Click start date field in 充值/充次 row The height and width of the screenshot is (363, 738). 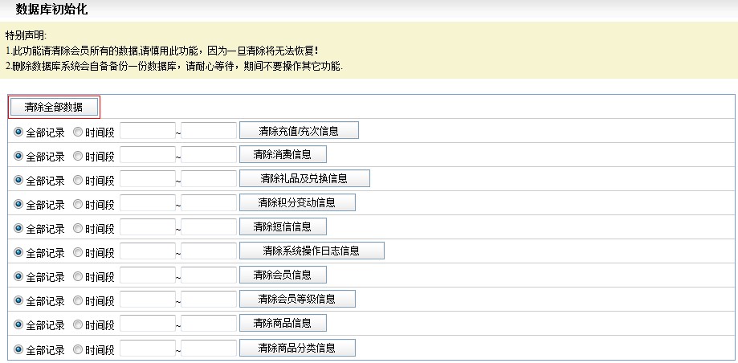pyautogui.click(x=148, y=131)
